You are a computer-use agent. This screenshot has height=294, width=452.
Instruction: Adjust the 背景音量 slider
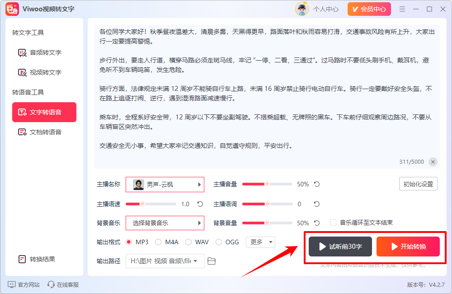tap(267, 223)
